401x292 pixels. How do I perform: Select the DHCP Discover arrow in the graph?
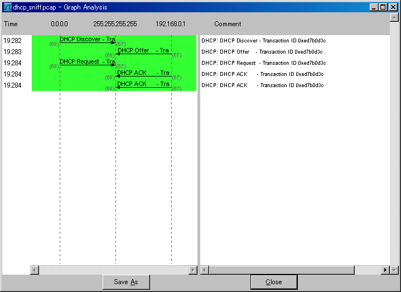click(x=87, y=42)
